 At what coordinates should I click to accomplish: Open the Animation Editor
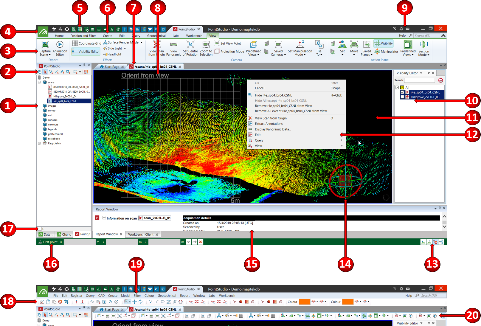click(60, 45)
